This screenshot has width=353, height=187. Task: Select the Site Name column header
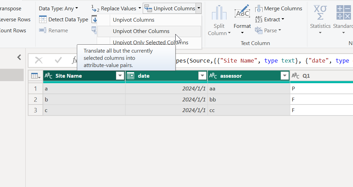tap(84, 76)
